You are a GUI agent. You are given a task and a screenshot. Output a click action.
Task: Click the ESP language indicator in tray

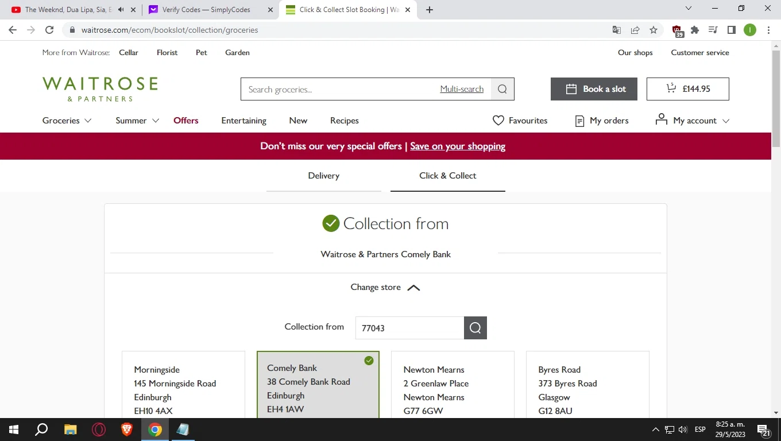700,430
